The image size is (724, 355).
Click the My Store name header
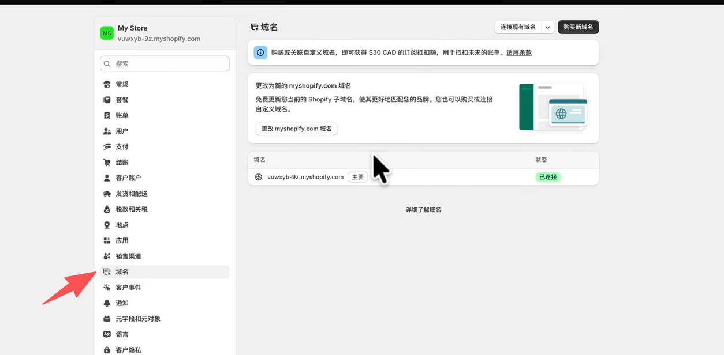(x=133, y=28)
